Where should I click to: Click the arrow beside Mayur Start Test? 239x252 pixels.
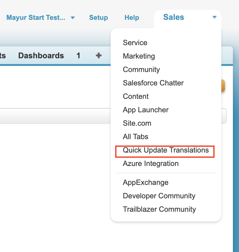pyautogui.click(x=73, y=18)
